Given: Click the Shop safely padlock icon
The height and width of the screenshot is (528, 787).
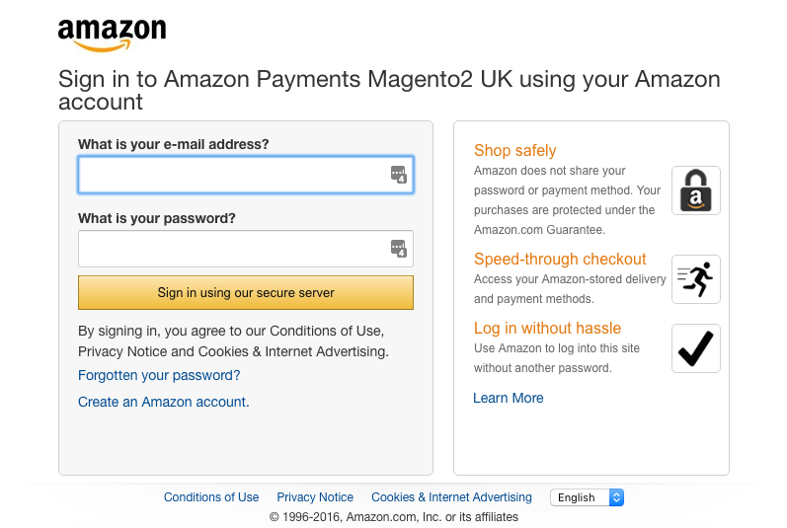Looking at the screenshot, I should (696, 190).
